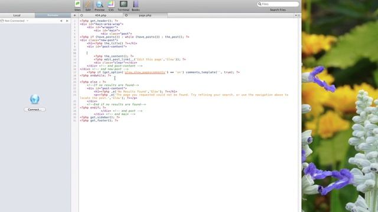Open the Sites view from the toolbar
The image size is (378, 212).
(x=77, y=6)
